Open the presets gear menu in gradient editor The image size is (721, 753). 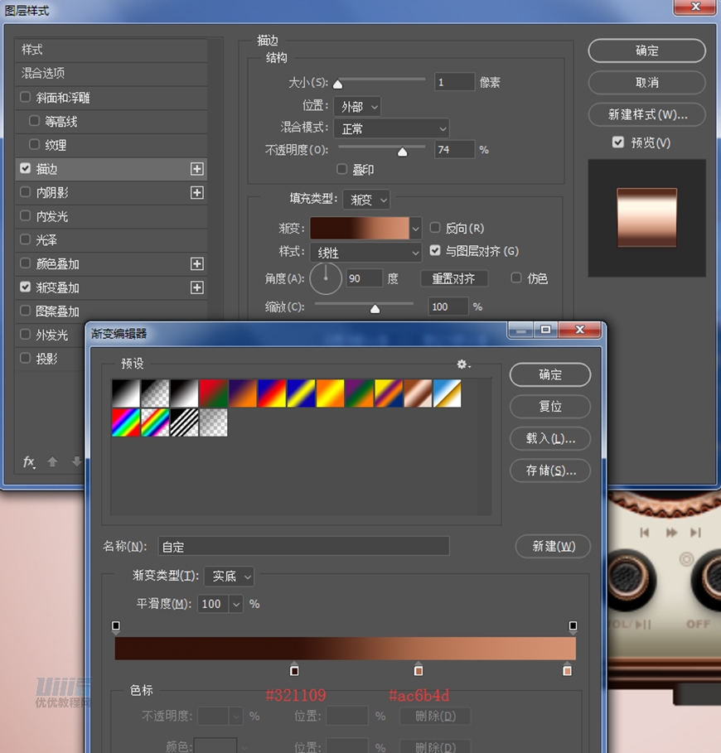[x=463, y=364]
